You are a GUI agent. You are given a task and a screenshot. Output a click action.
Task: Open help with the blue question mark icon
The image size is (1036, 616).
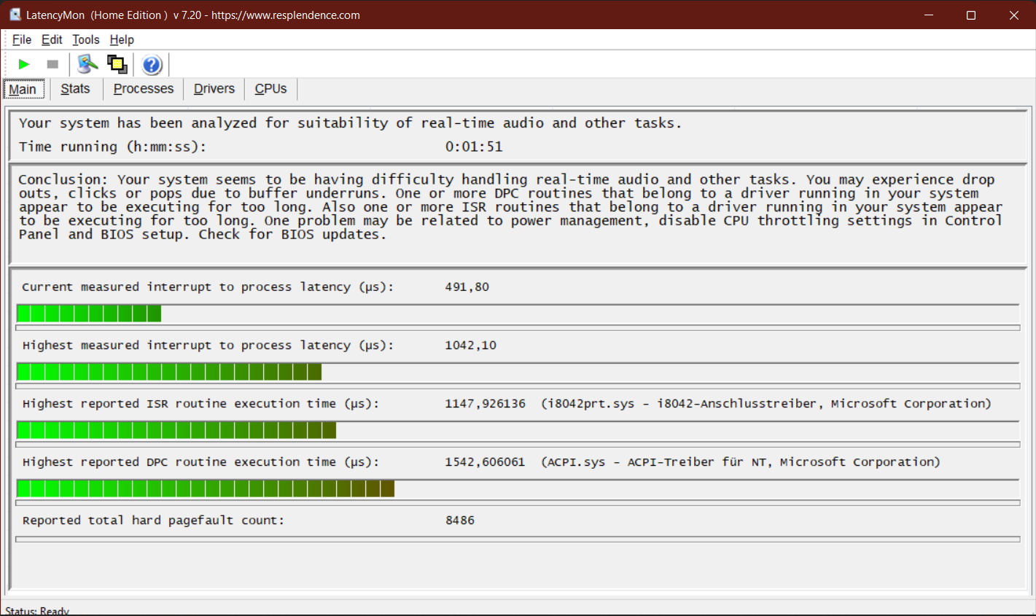point(152,65)
